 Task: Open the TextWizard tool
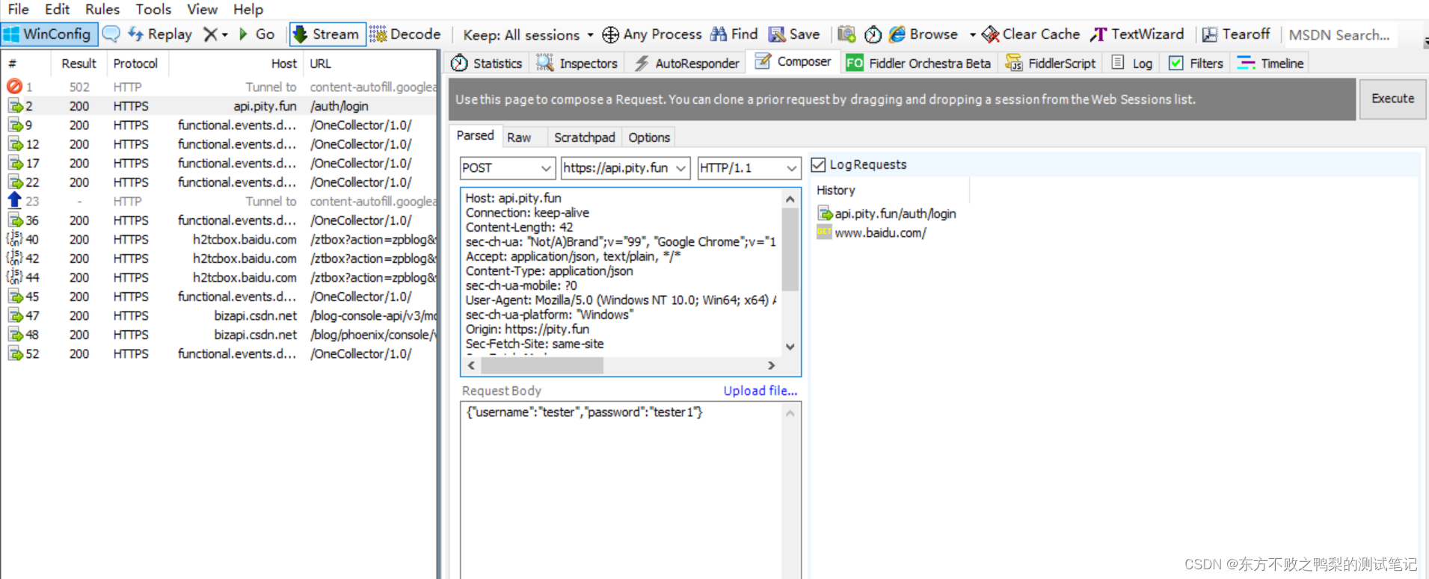click(x=1137, y=34)
